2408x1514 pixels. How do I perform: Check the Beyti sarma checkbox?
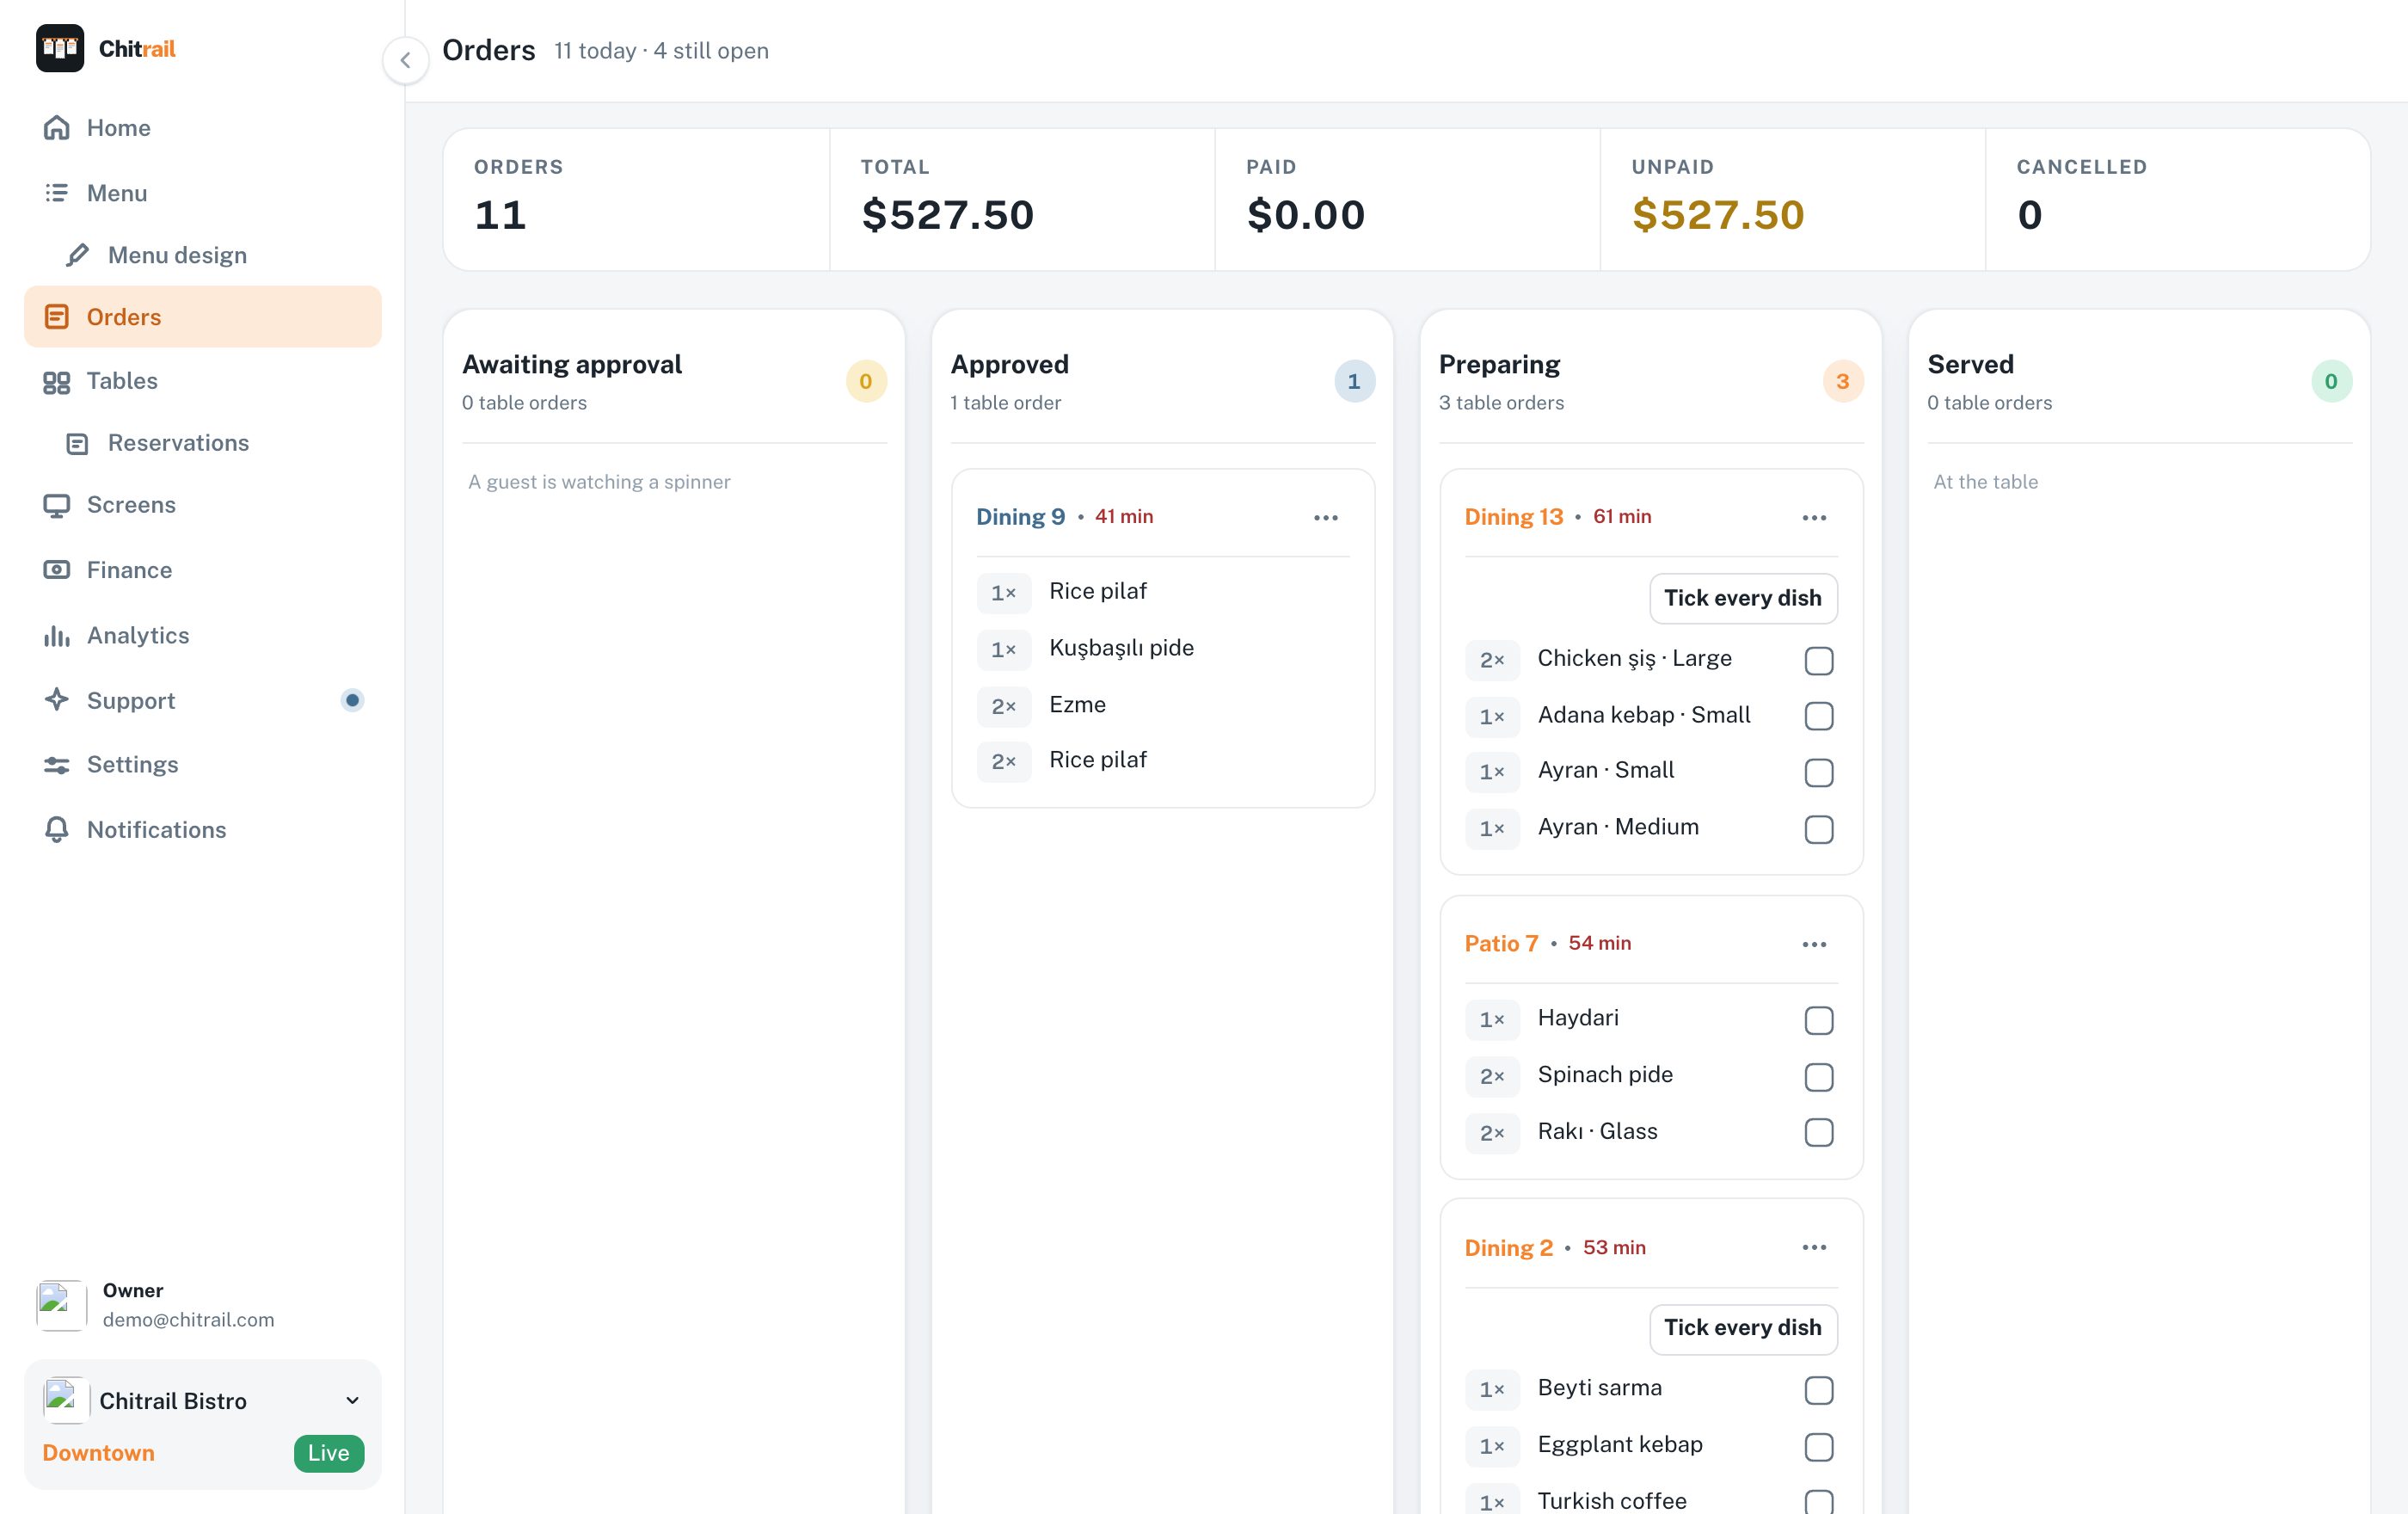pos(1819,1390)
